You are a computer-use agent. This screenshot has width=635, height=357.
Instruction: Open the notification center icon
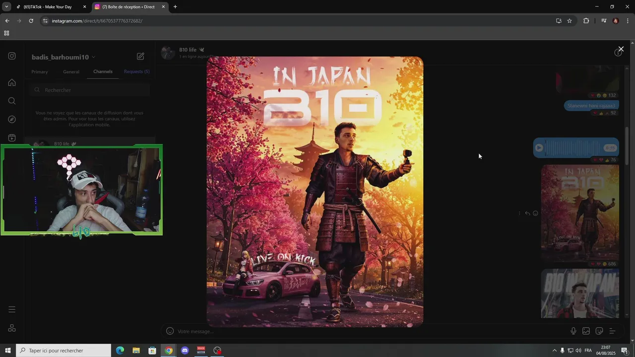(x=625, y=351)
